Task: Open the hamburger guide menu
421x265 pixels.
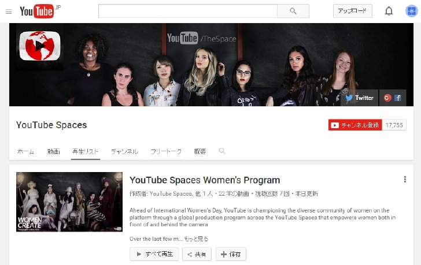Action: 9,12
